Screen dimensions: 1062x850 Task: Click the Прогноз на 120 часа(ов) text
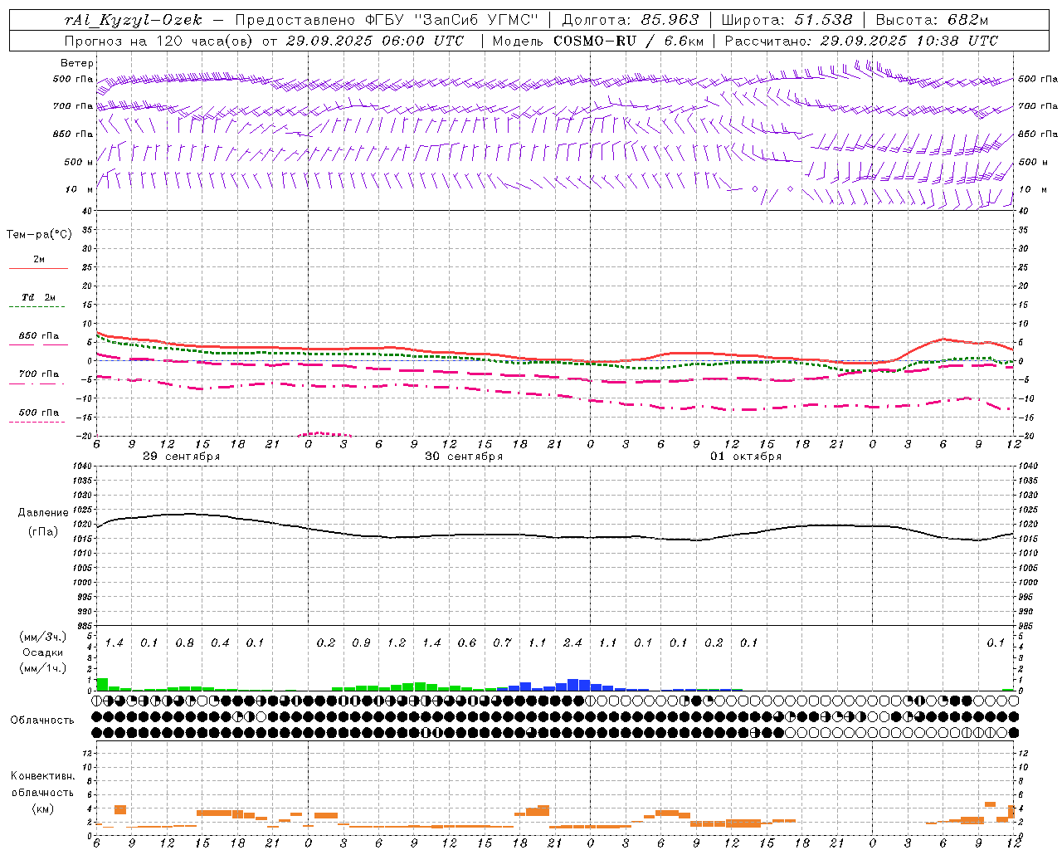[159, 41]
